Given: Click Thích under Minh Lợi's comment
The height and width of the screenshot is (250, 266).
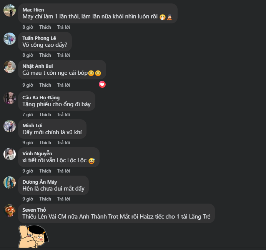Looking at the screenshot, I should click(x=45, y=143).
